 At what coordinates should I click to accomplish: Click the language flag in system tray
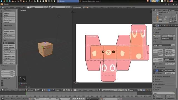(171, 1)
